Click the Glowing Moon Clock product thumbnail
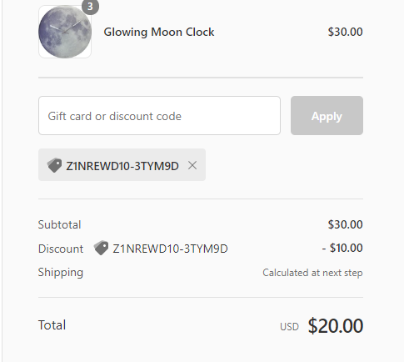Image resolution: width=404 pixels, height=362 pixels. pyautogui.click(x=65, y=32)
